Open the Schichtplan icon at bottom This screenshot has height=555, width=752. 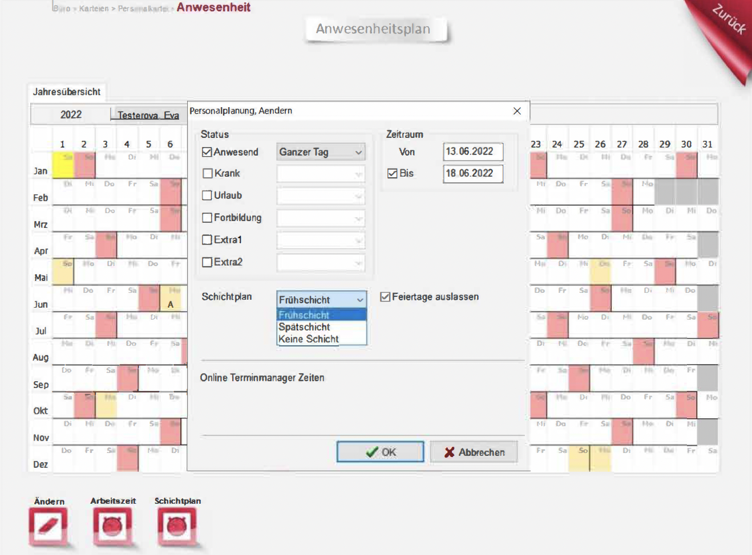(x=177, y=526)
